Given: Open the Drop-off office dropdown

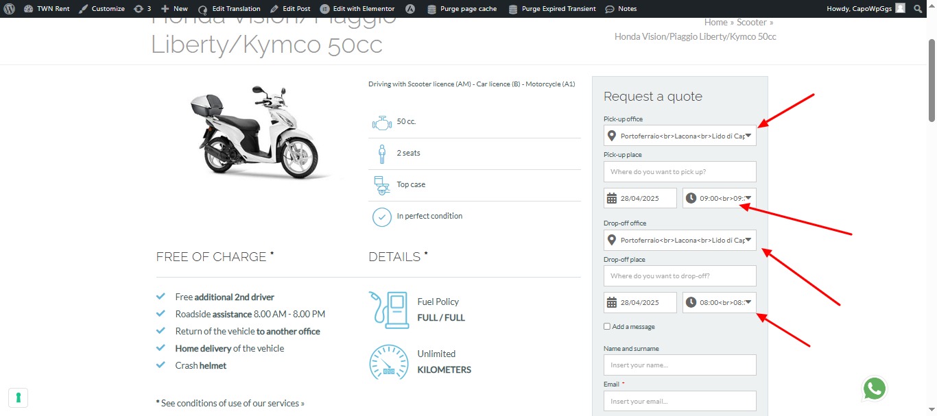Looking at the screenshot, I should click(680, 240).
